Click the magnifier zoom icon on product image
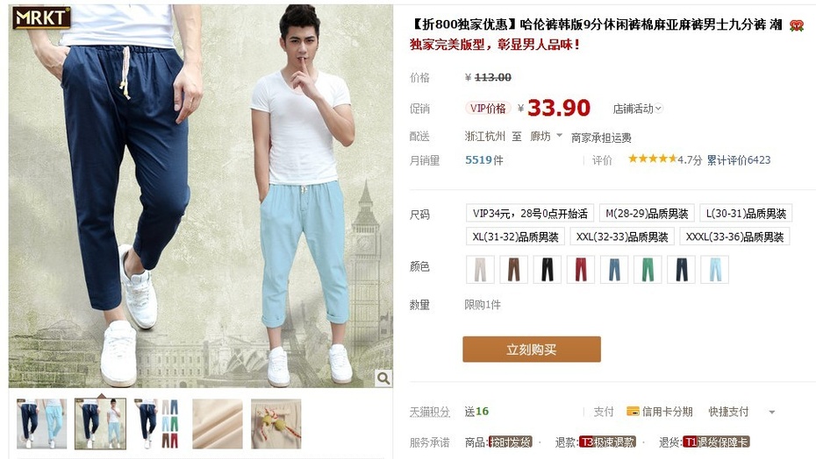 click(x=383, y=378)
